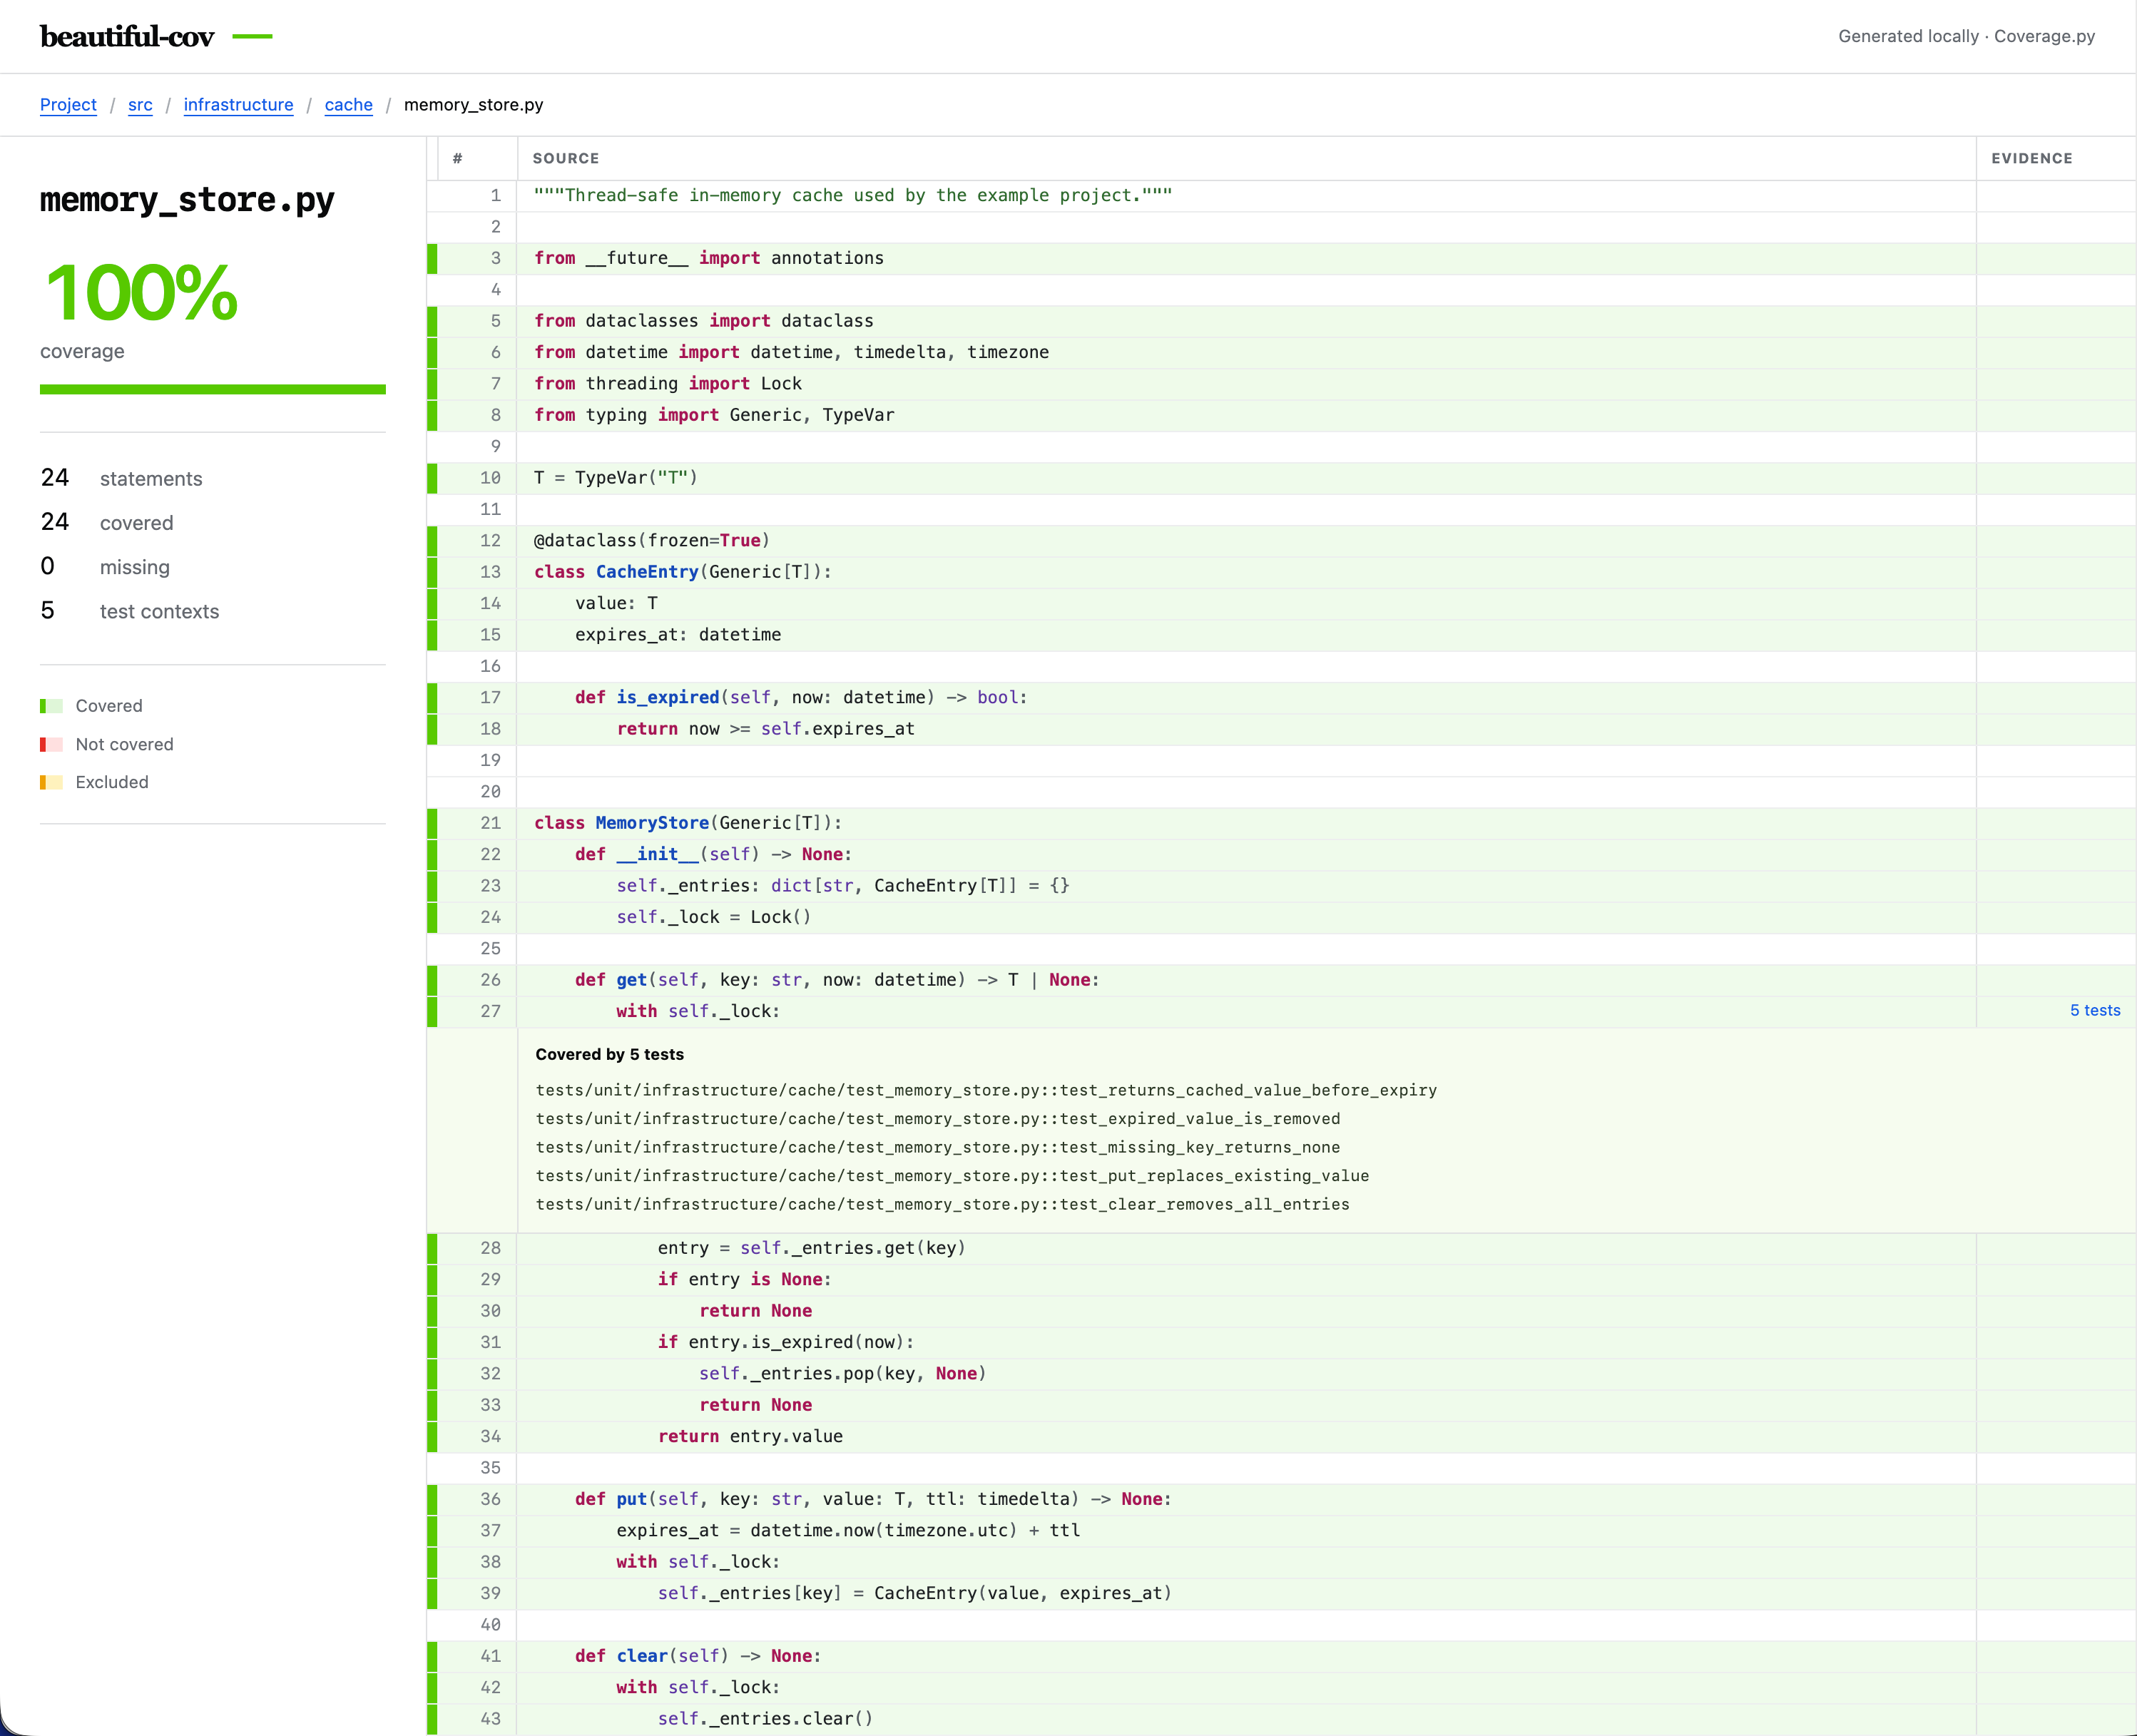This screenshot has width=2137, height=1736.
Task: Click the Excluded legend swatch
Action: coord(51,782)
